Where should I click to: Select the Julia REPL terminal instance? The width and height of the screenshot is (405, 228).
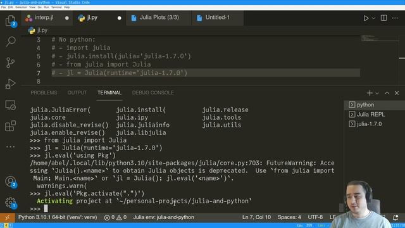(x=375, y=114)
